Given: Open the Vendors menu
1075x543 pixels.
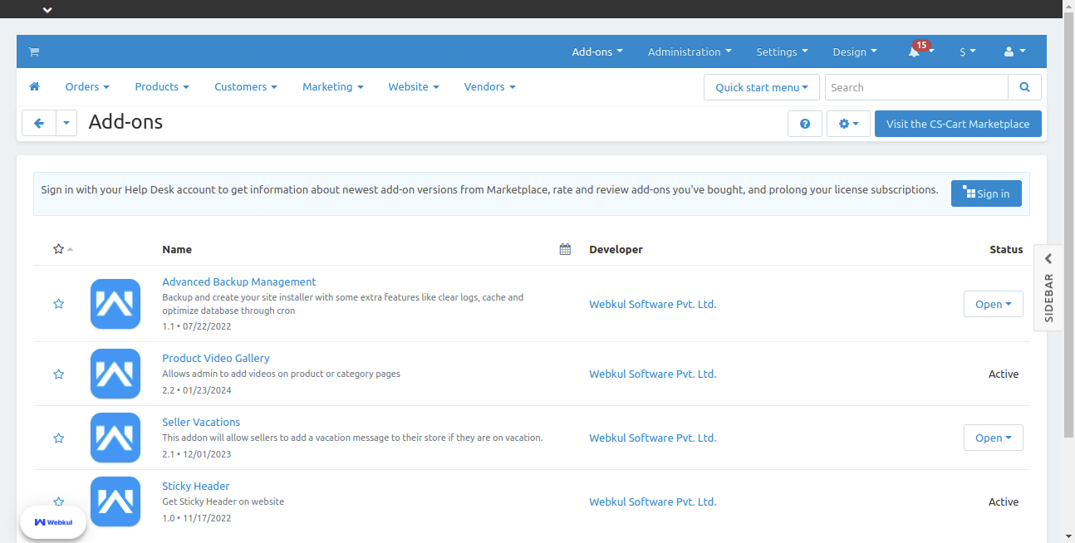Looking at the screenshot, I should [x=490, y=86].
